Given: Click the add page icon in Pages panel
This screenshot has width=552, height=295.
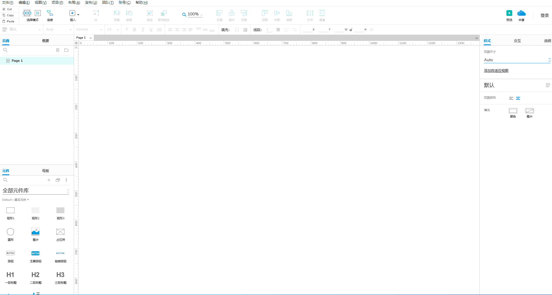Looking at the screenshot, I should click(x=57, y=50).
